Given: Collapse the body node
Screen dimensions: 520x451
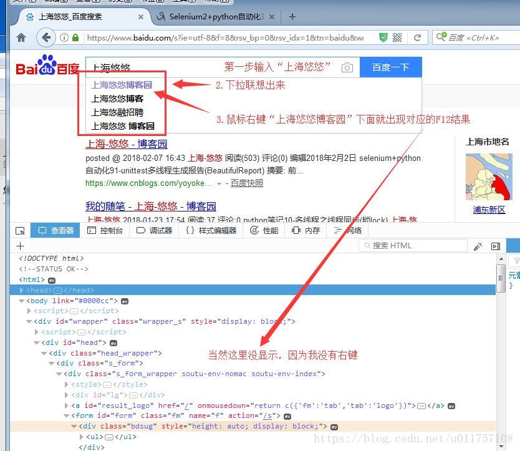Looking at the screenshot, I should coord(22,301).
